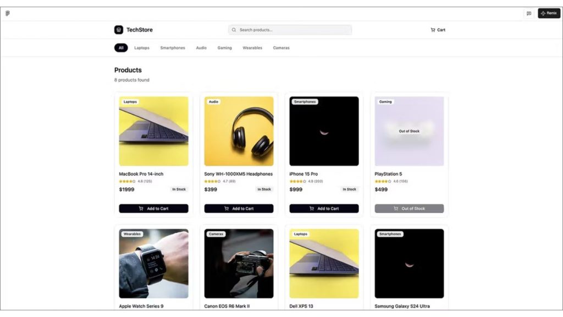Add Sony WH-1000XM5 Headphones to cart
563x317 pixels.
pyautogui.click(x=239, y=209)
